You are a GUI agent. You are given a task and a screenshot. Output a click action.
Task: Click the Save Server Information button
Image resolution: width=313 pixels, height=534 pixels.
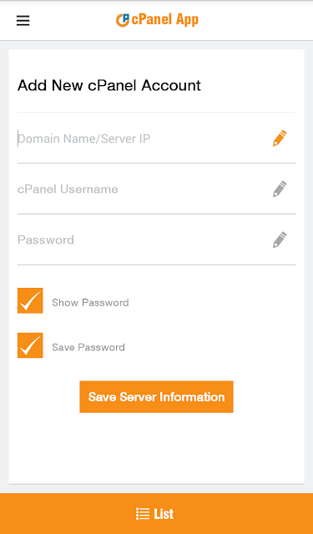[x=156, y=397]
